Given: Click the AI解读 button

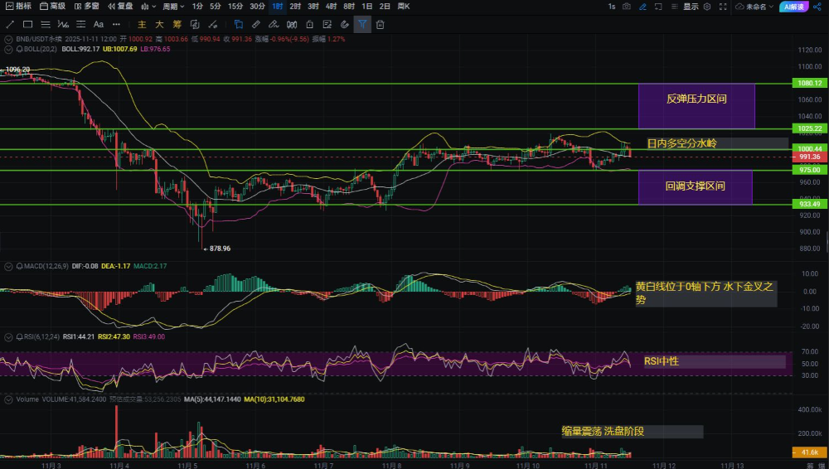Looking at the screenshot, I should [794, 7].
